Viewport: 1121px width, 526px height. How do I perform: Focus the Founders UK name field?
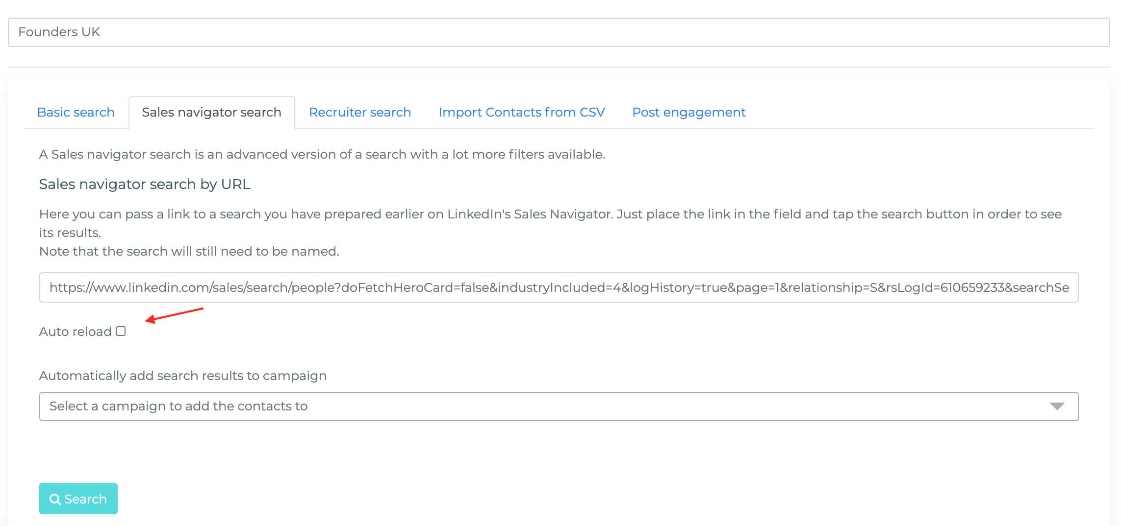click(559, 32)
